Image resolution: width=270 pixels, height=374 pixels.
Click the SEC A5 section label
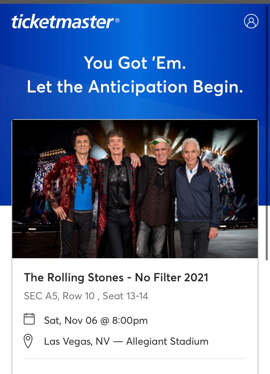coord(39,296)
